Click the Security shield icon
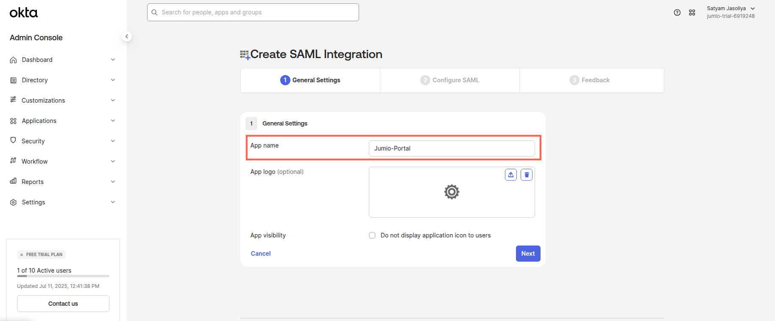Viewport: 775px width, 321px height. (x=14, y=140)
